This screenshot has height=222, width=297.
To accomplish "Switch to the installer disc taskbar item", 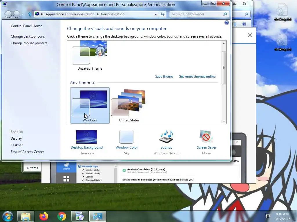I will 79,216.
